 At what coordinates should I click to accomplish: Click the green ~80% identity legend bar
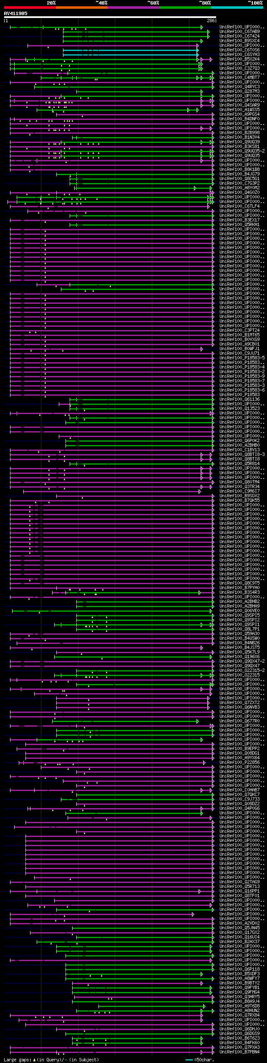pos(185,8)
